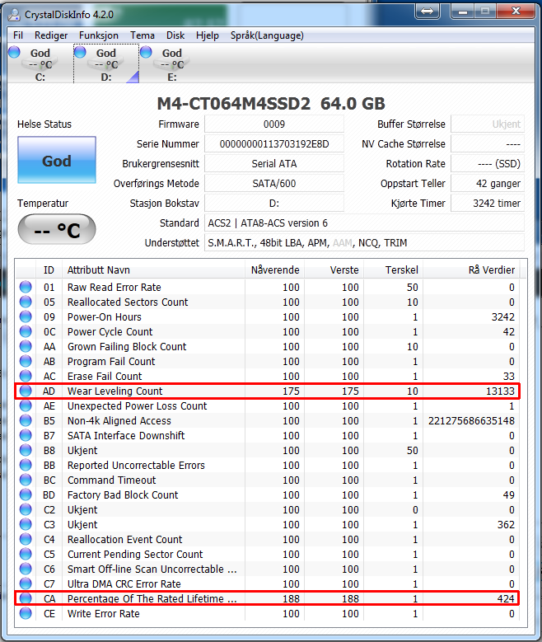Click the 42 ganger power-on count field
Image resolution: width=542 pixels, height=642 pixels.
(x=488, y=184)
